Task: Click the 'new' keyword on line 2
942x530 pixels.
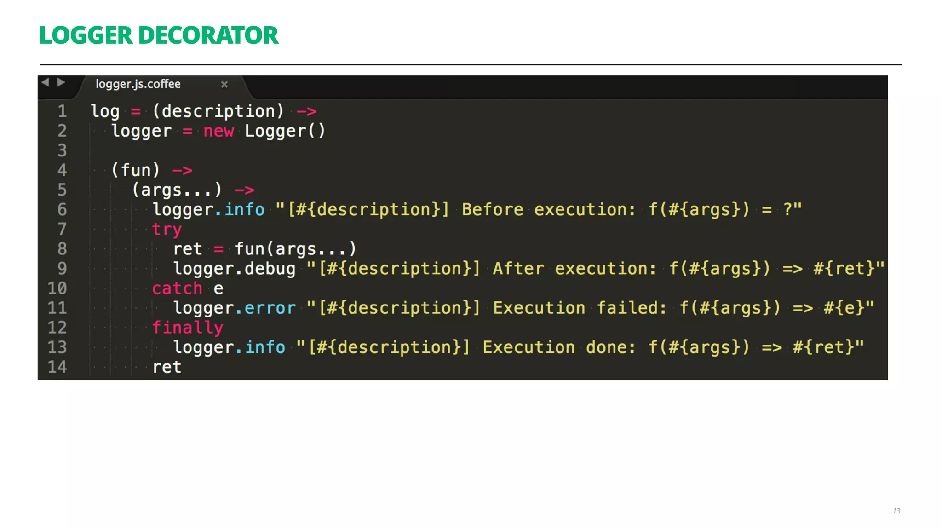Action: (218, 131)
